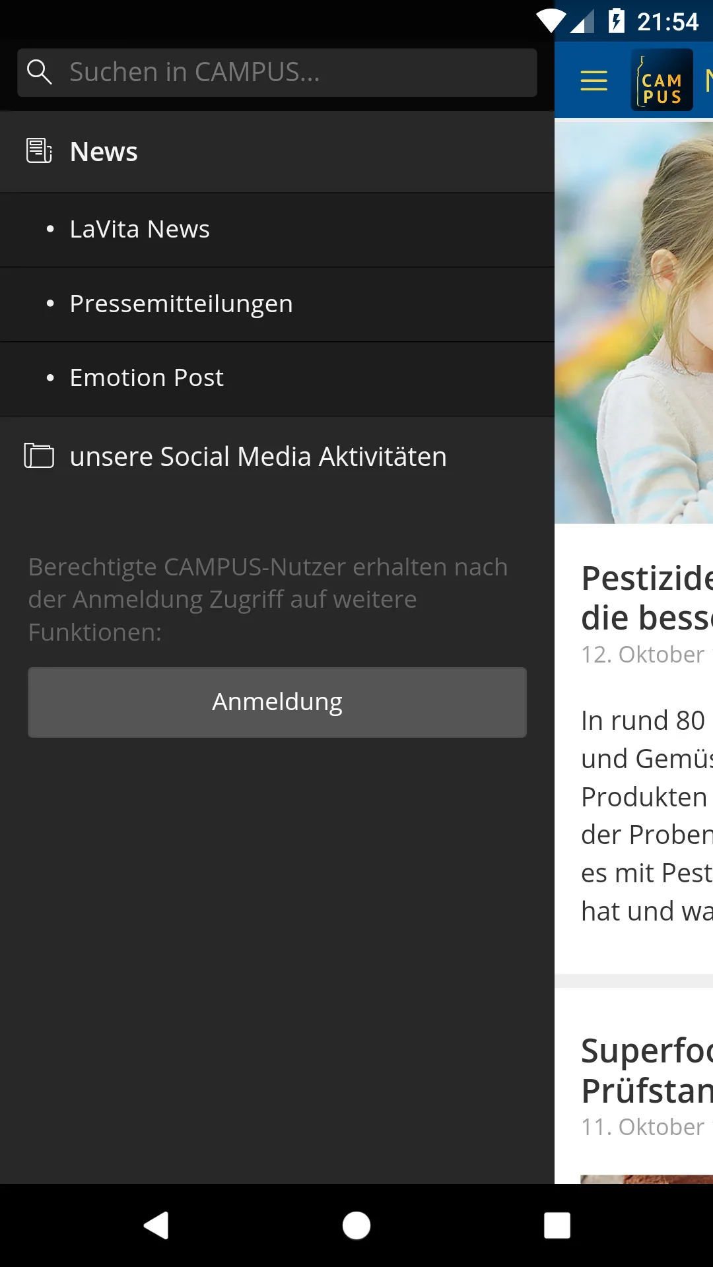Select LaVita News submenu item
Image resolution: width=713 pixels, height=1267 pixels.
[277, 230]
